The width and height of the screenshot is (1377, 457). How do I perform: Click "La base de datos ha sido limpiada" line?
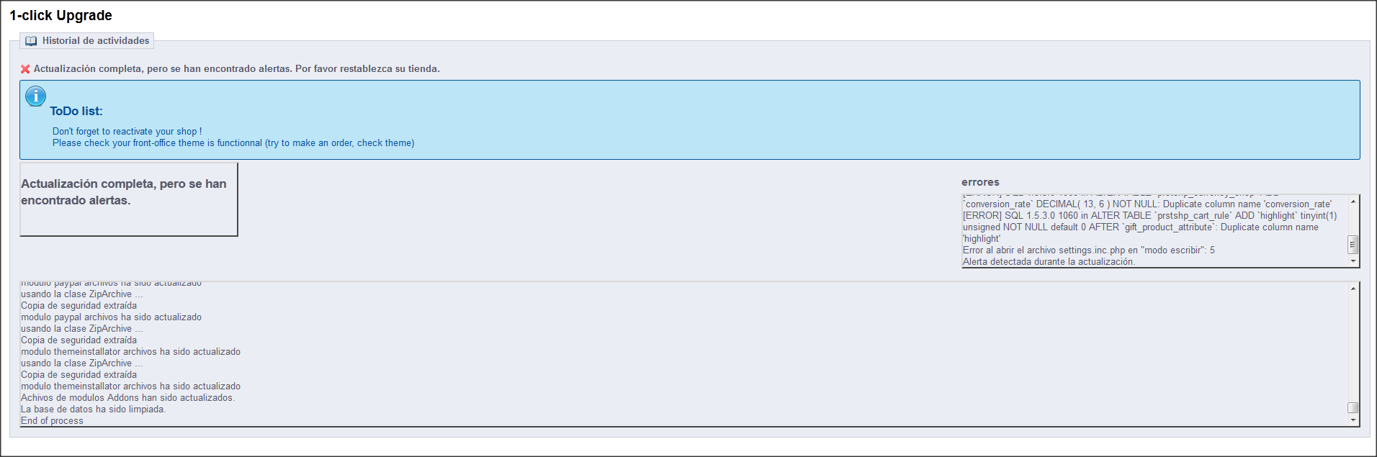click(93, 410)
